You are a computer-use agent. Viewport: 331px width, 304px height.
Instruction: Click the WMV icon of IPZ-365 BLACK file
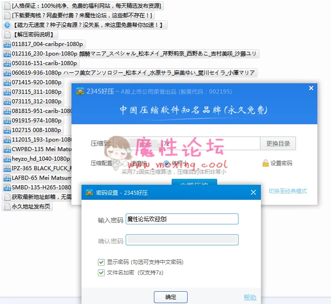pyautogui.click(x=7, y=168)
